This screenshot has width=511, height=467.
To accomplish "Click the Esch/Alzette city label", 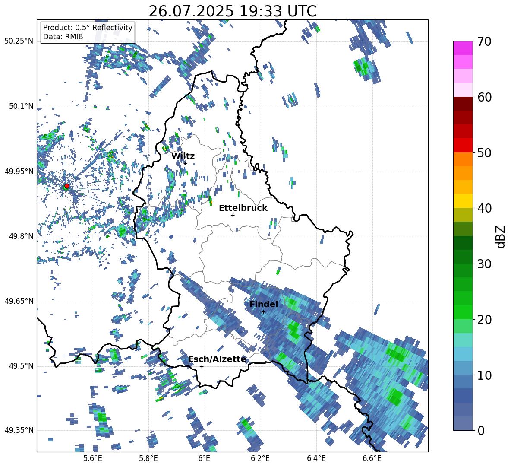I will coord(217,359).
